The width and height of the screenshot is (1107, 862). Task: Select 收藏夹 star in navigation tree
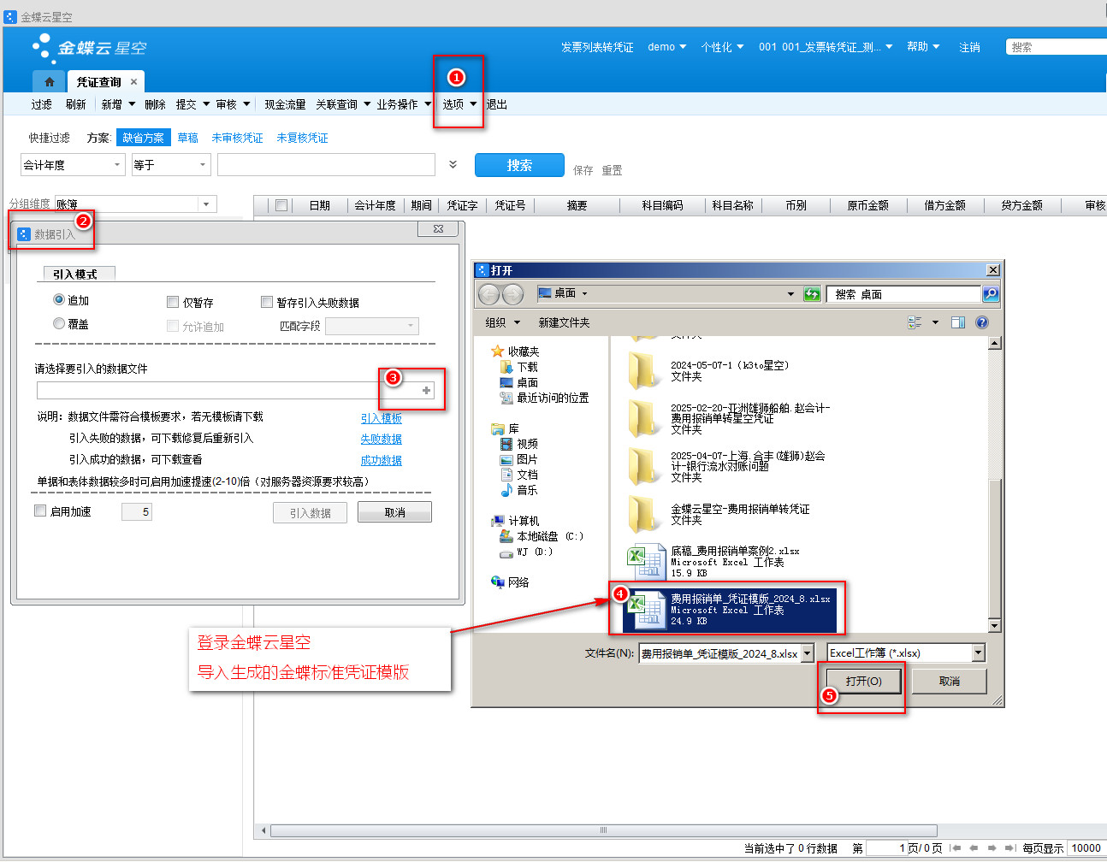(x=497, y=351)
